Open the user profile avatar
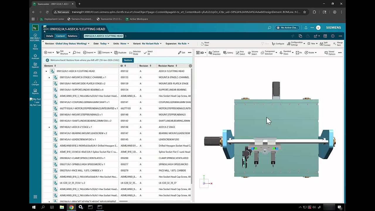Viewport: 375px width, 211px height. tap(318, 28)
